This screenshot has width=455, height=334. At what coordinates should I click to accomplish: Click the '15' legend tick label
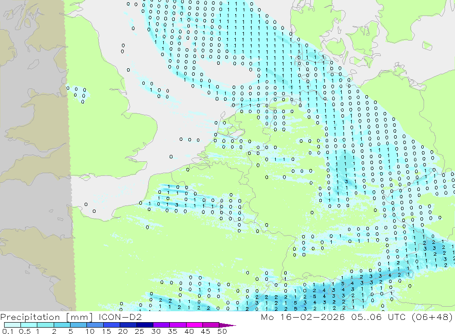point(106,331)
